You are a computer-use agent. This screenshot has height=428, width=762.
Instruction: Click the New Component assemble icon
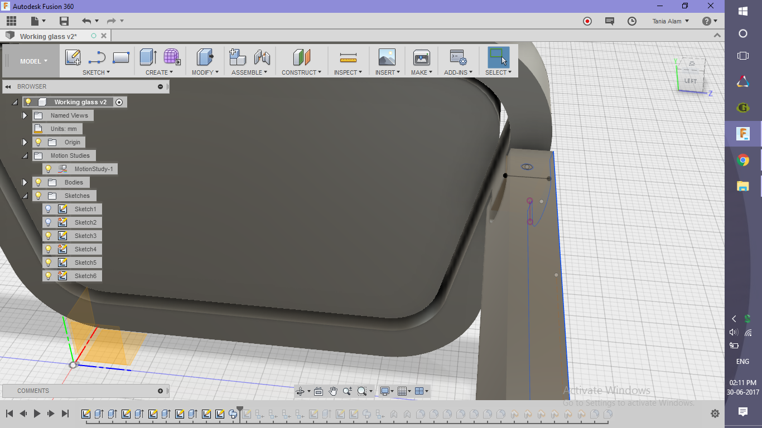click(x=238, y=57)
